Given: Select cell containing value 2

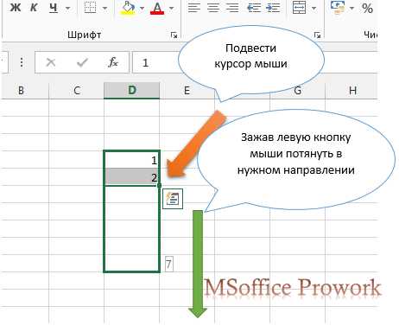Looking at the screenshot, I should 132,176.
